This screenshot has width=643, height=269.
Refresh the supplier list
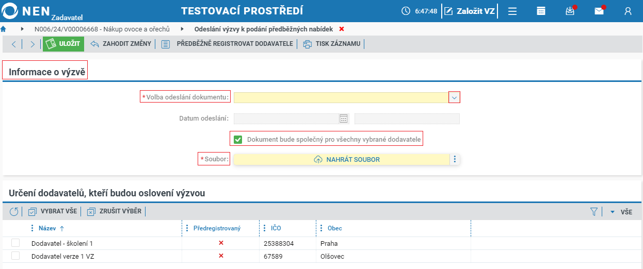14,211
